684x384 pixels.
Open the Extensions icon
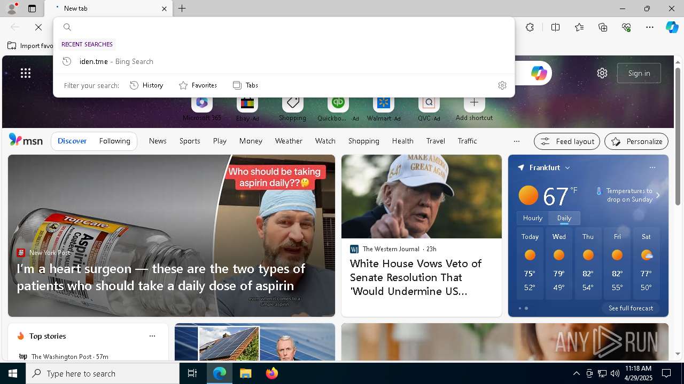(530, 27)
